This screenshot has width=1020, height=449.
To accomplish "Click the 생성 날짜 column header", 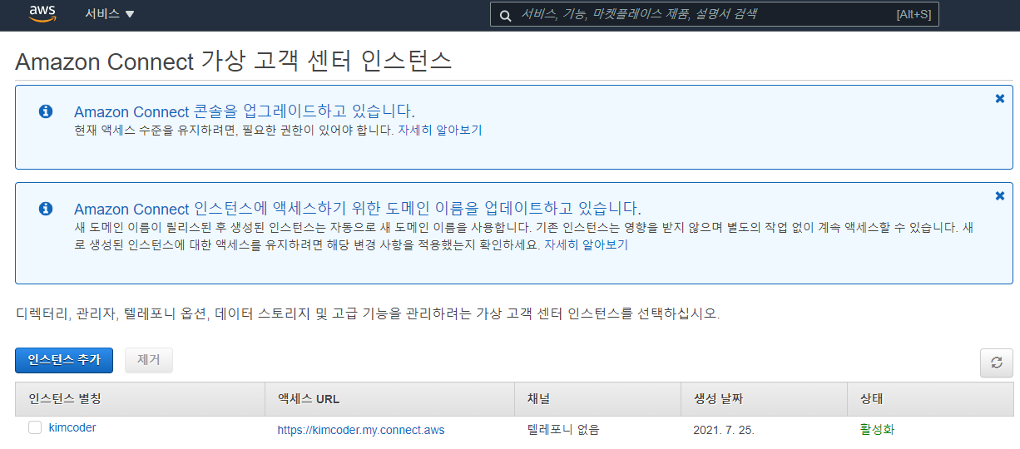I will [x=765, y=399].
